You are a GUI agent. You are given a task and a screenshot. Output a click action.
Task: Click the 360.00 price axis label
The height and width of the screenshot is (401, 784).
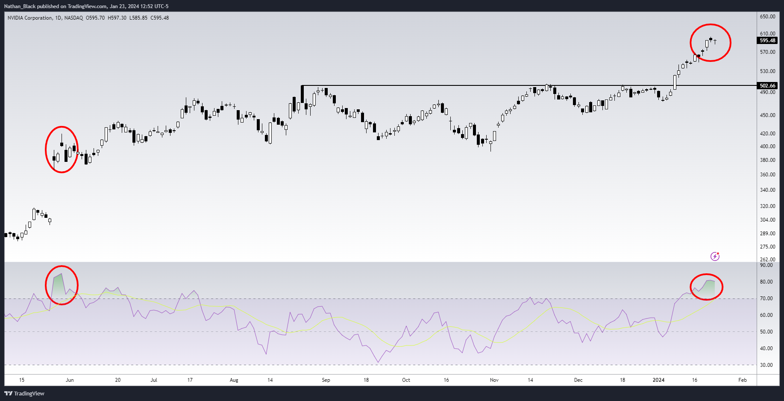pos(767,175)
